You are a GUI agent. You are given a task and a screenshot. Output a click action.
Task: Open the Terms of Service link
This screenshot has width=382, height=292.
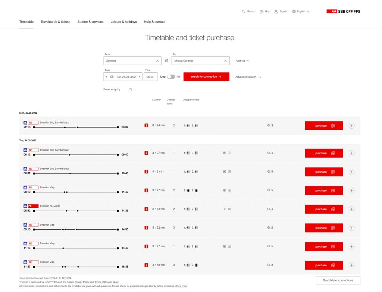click(103, 282)
